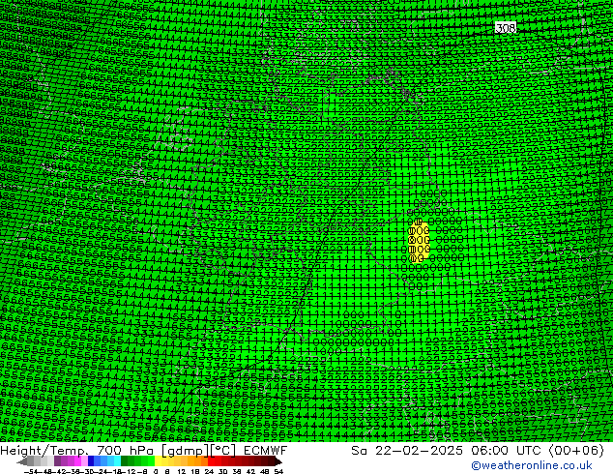Click the yellow warm patch on the map

point(419,243)
